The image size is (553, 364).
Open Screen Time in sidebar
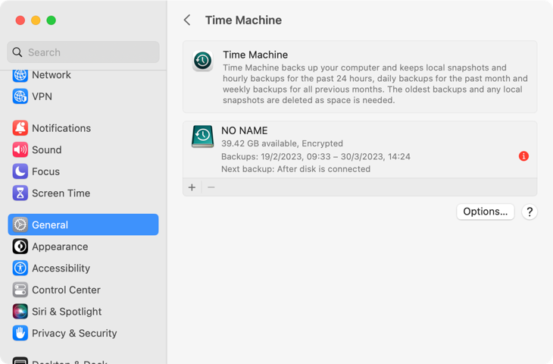pyautogui.click(x=83, y=193)
